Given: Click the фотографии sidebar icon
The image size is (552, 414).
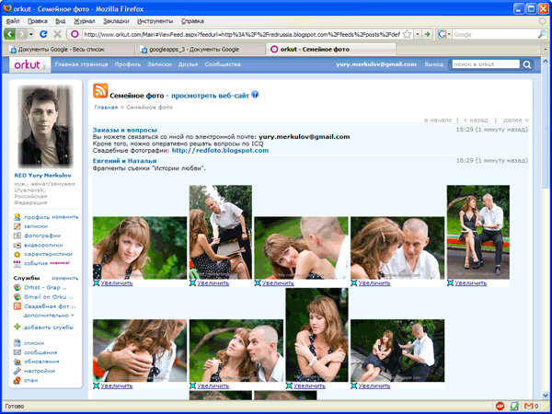Looking at the screenshot, I should [17, 236].
